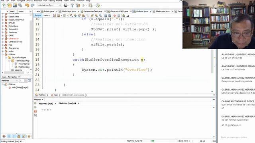Switch to the GeneraWavTest.java editor tab
The image size is (255, 143).
pos(93,12)
